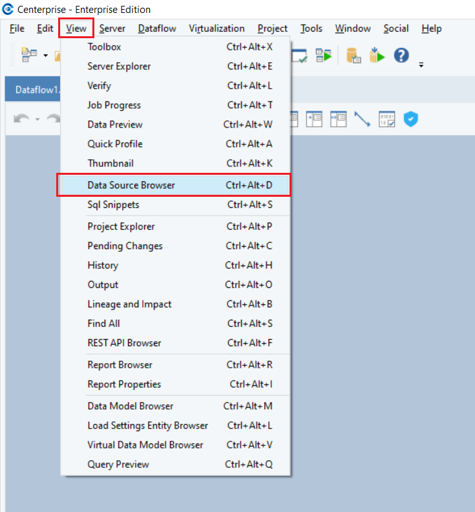Choose Verify from the View menu
This screenshot has height=512, width=475.
pyautogui.click(x=175, y=85)
